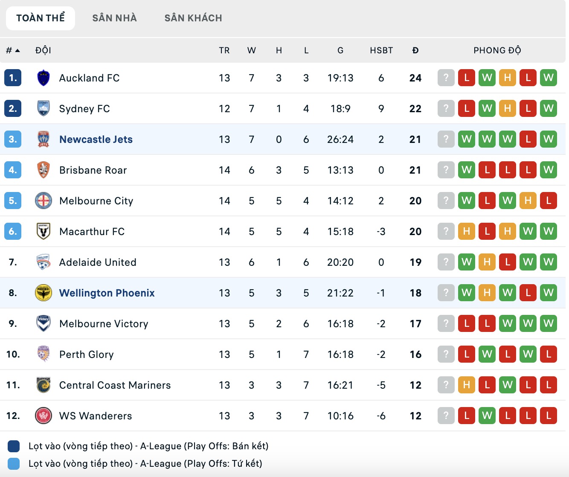
Task: Click the Melbourne Victory team name
Action: point(104,324)
